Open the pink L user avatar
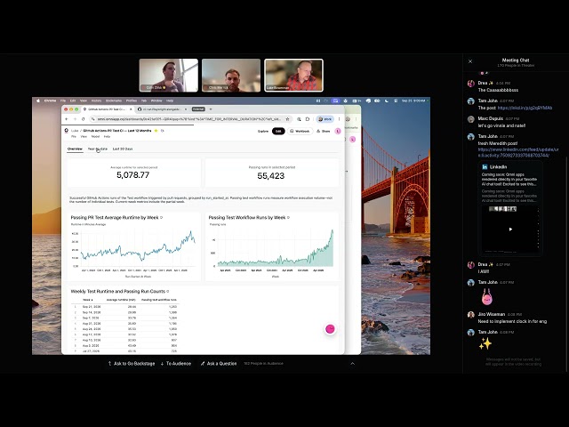The width and height of the screenshot is (569, 427). (x=338, y=131)
